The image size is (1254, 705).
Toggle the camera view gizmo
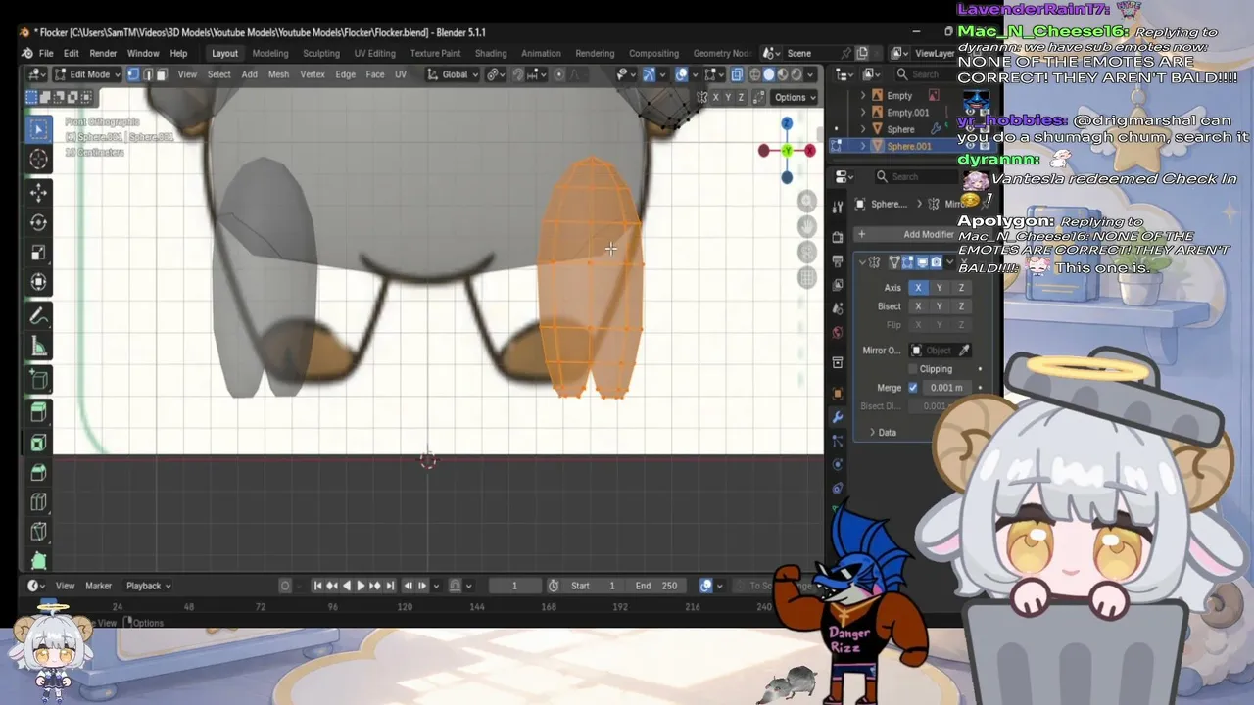coord(806,252)
